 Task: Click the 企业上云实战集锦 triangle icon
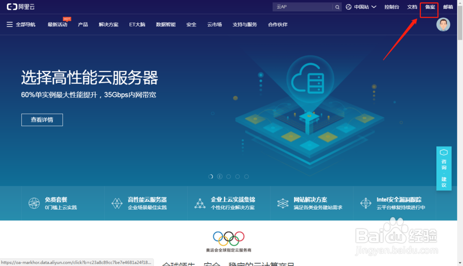click(200, 203)
